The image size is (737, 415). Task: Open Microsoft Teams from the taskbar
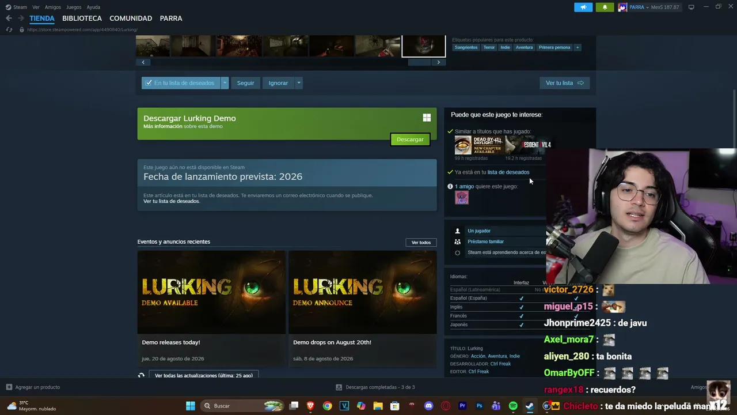point(496,406)
